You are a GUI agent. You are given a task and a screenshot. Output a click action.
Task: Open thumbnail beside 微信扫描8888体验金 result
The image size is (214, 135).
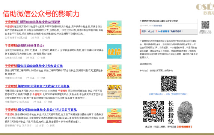tap(114, 72)
